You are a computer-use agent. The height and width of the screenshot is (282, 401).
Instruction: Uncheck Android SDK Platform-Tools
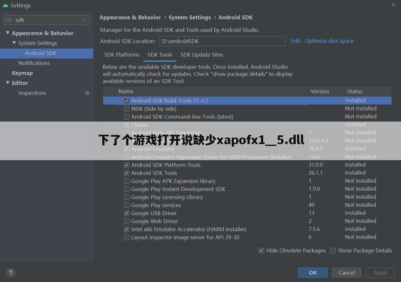[x=126, y=165]
